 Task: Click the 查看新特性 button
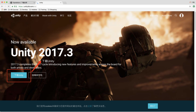37,75
